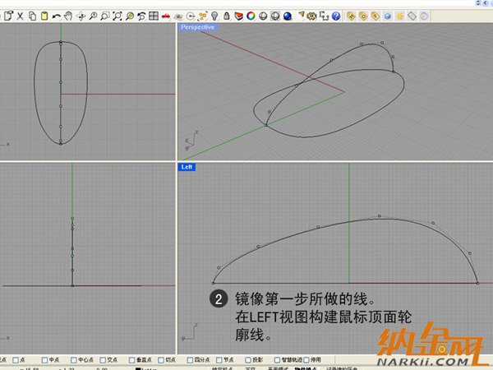Check the 切点 tangent osnap box

(x=161, y=360)
